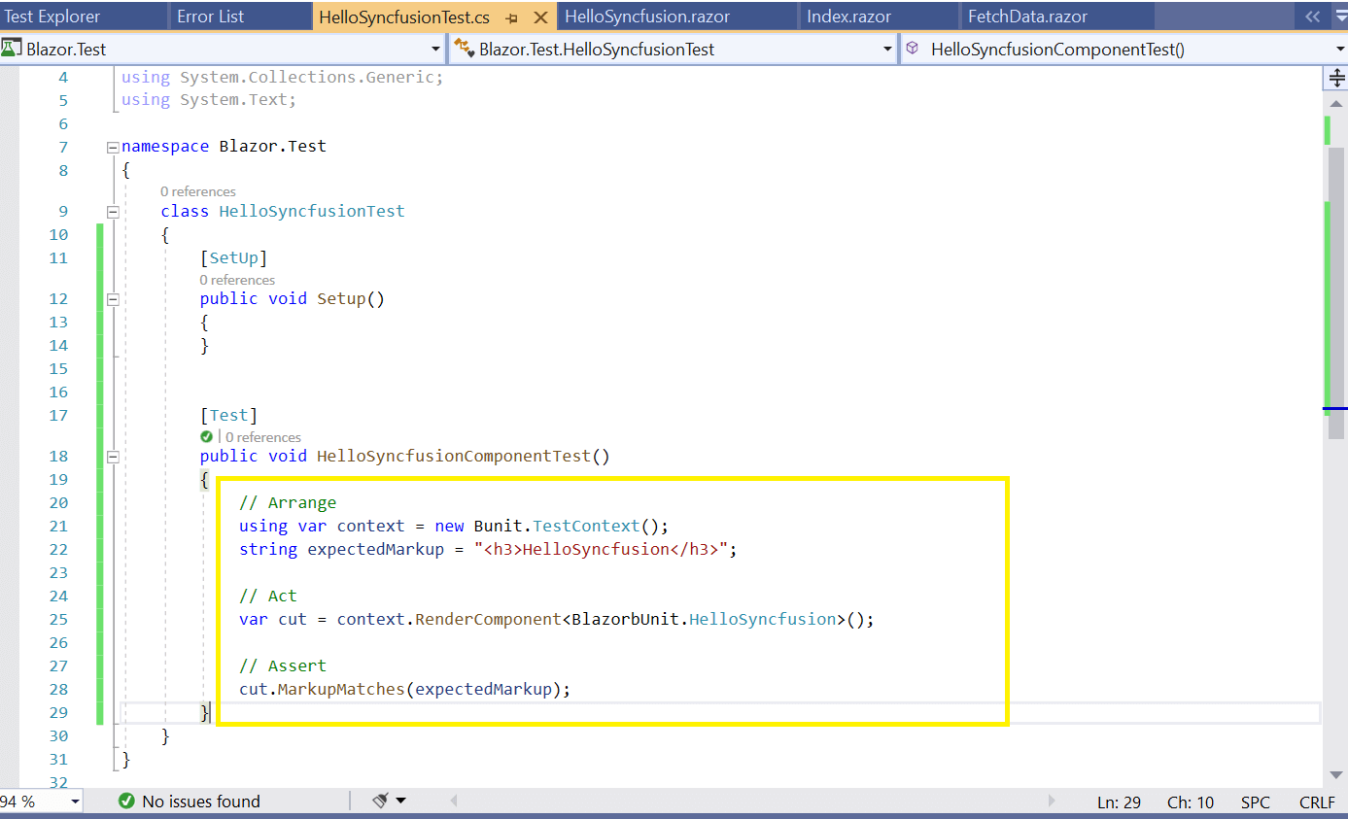This screenshot has width=1348, height=819.
Task: Open the Blazor.Test project dropdown
Action: tap(435, 50)
